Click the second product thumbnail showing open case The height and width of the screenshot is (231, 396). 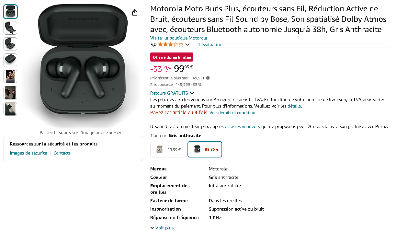[x=10, y=28]
